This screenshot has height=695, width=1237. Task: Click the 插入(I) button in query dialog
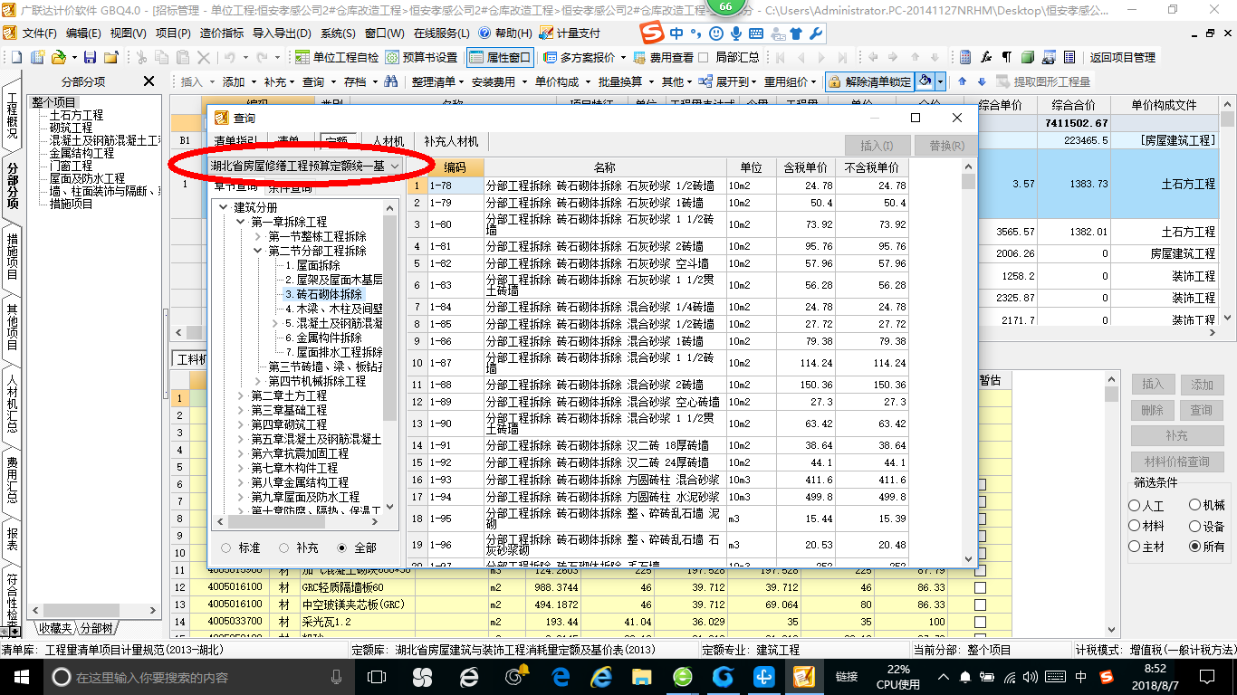(x=876, y=145)
